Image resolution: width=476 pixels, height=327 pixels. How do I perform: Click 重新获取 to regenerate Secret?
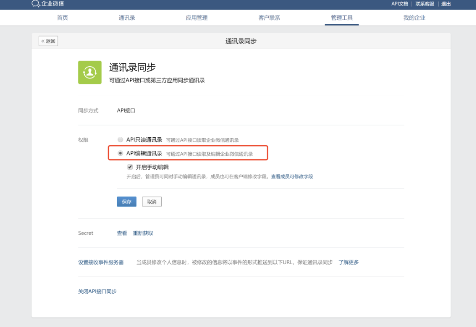[x=143, y=233]
